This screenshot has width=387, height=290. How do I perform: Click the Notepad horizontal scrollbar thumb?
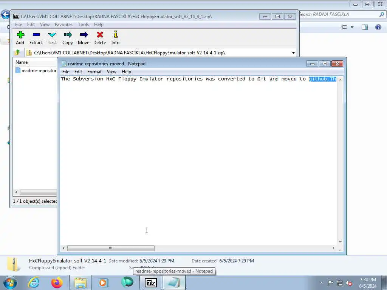pos(111,248)
